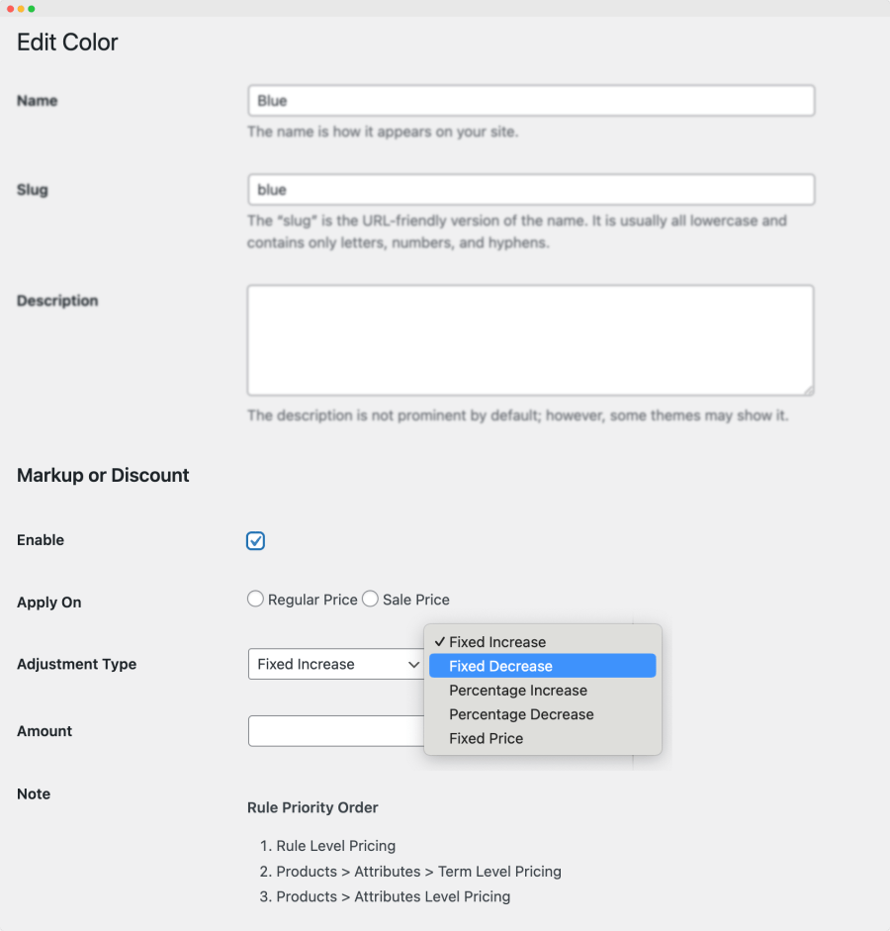Choose Fixed Increase from the list
This screenshot has height=931, width=890.
pos(497,642)
